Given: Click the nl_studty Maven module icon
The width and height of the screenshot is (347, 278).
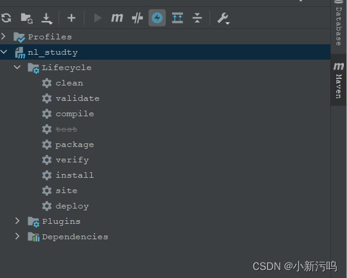Looking at the screenshot, I should click(x=20, y=53).
